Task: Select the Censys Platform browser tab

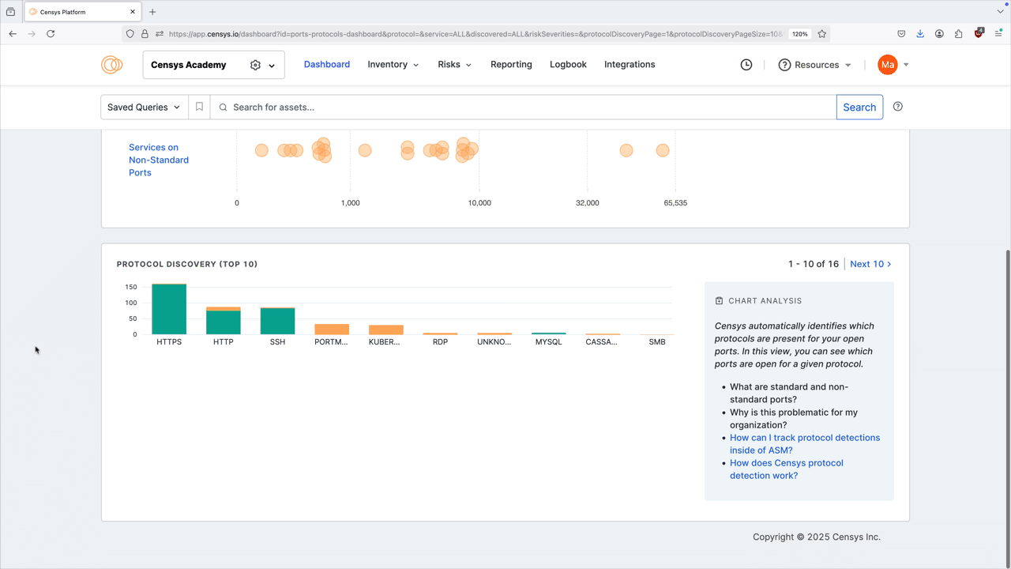Action: (83, 12)
